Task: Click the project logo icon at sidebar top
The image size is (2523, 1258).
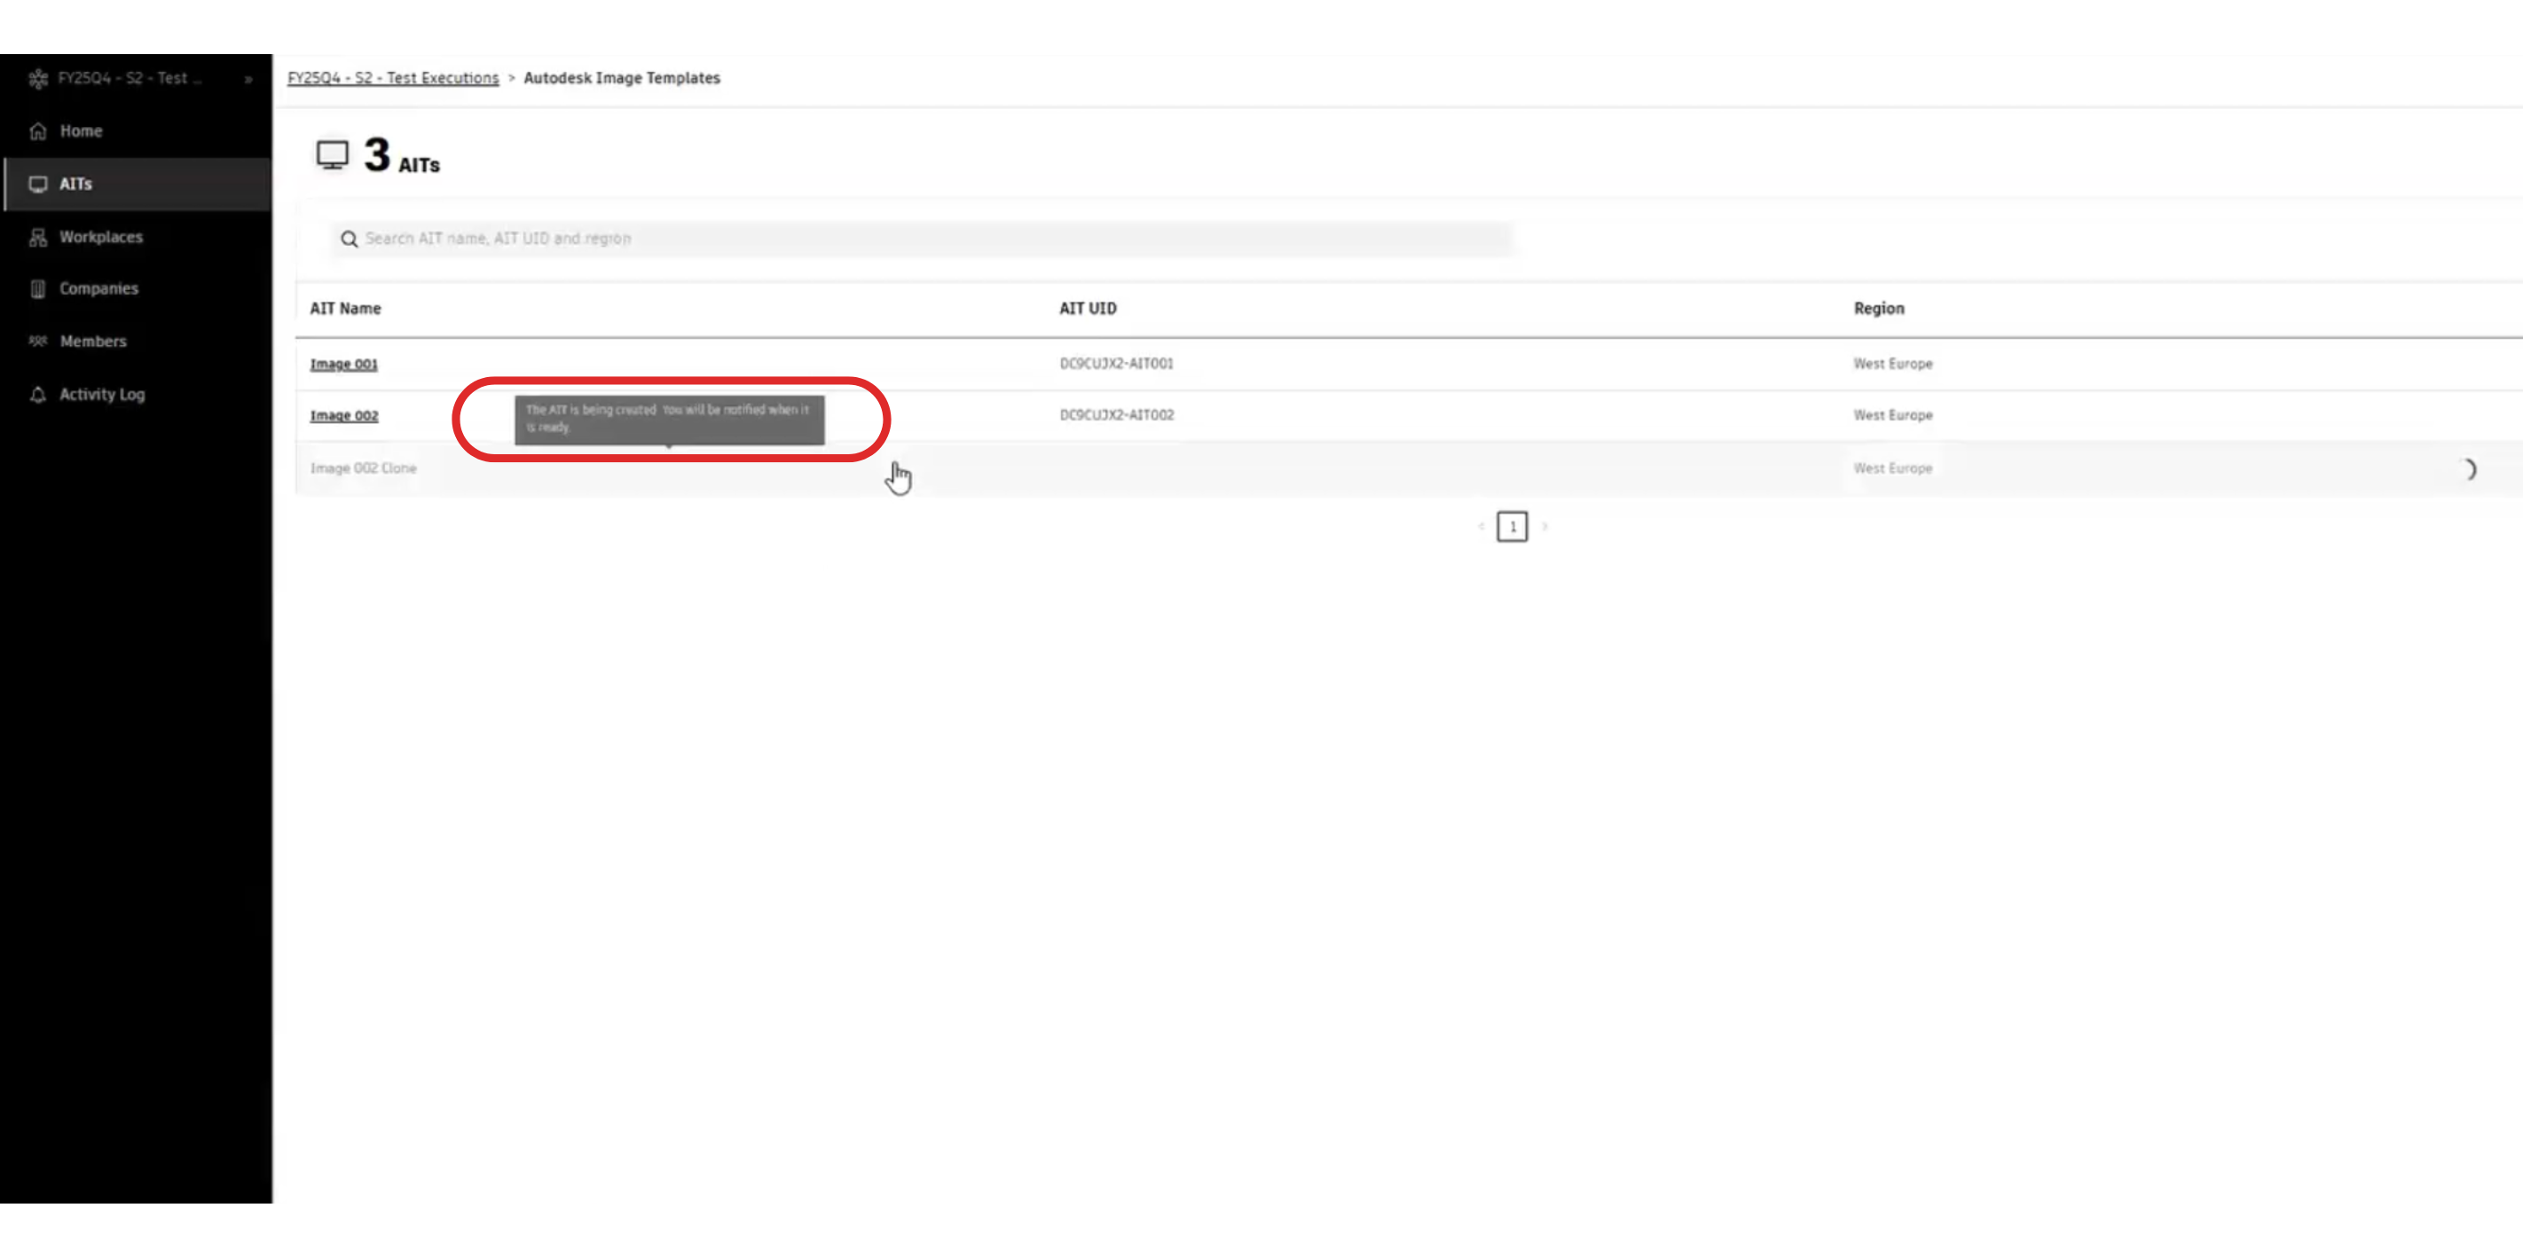Action: tap(38, 78)
